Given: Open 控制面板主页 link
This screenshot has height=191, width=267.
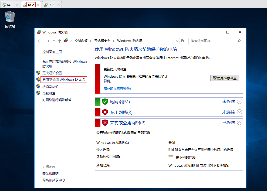Looking at the screenshot, I should coord(52,52).
